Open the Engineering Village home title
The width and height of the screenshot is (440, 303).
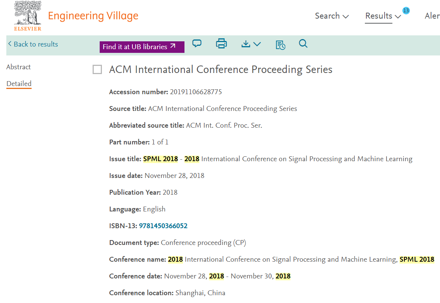pyautogui.click(x=93, y=16)
